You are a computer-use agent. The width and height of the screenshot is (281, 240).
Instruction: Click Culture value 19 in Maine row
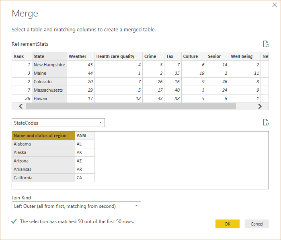[194, 73]
